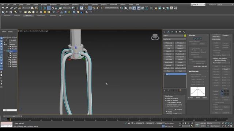Activate the Select and Rotate tool
The width and height of the screenshot is (234, 131).
[53, 8]
